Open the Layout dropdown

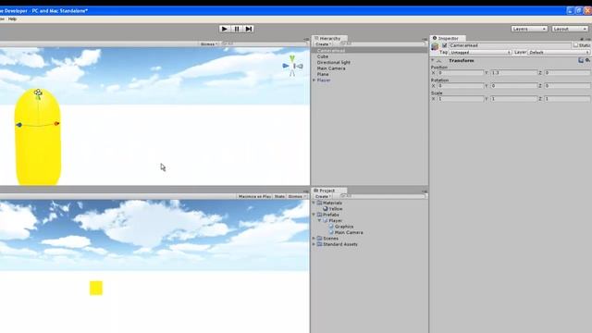coord(570,29)
